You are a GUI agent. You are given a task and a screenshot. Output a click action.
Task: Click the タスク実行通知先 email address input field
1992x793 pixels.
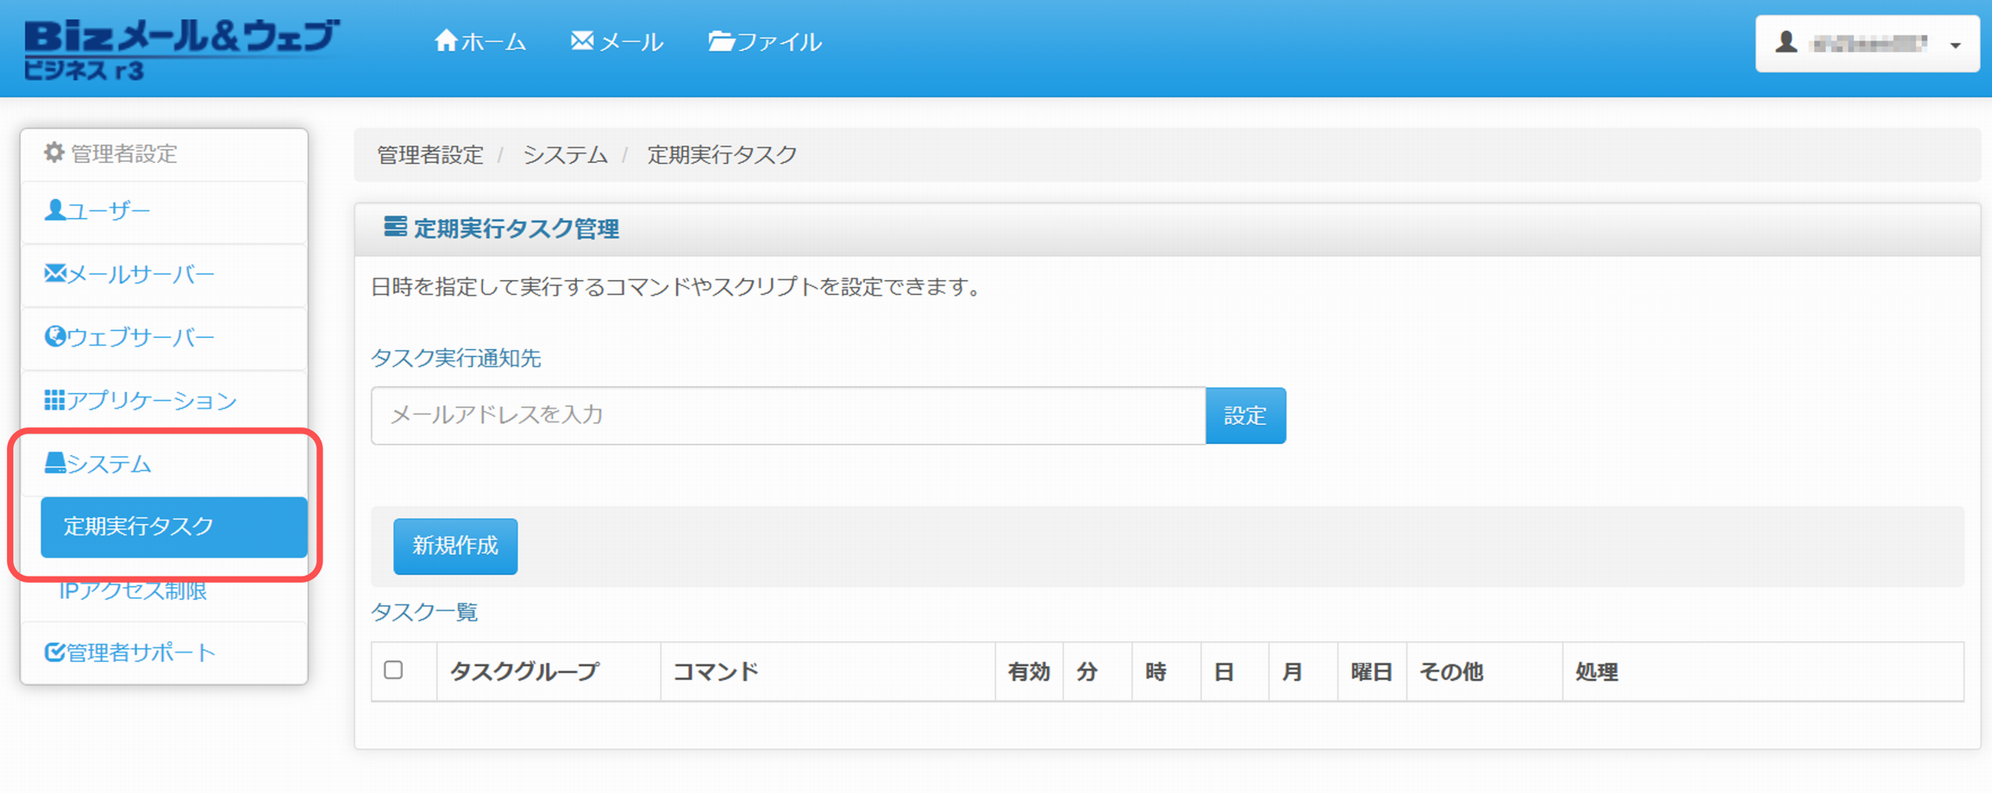787,415
